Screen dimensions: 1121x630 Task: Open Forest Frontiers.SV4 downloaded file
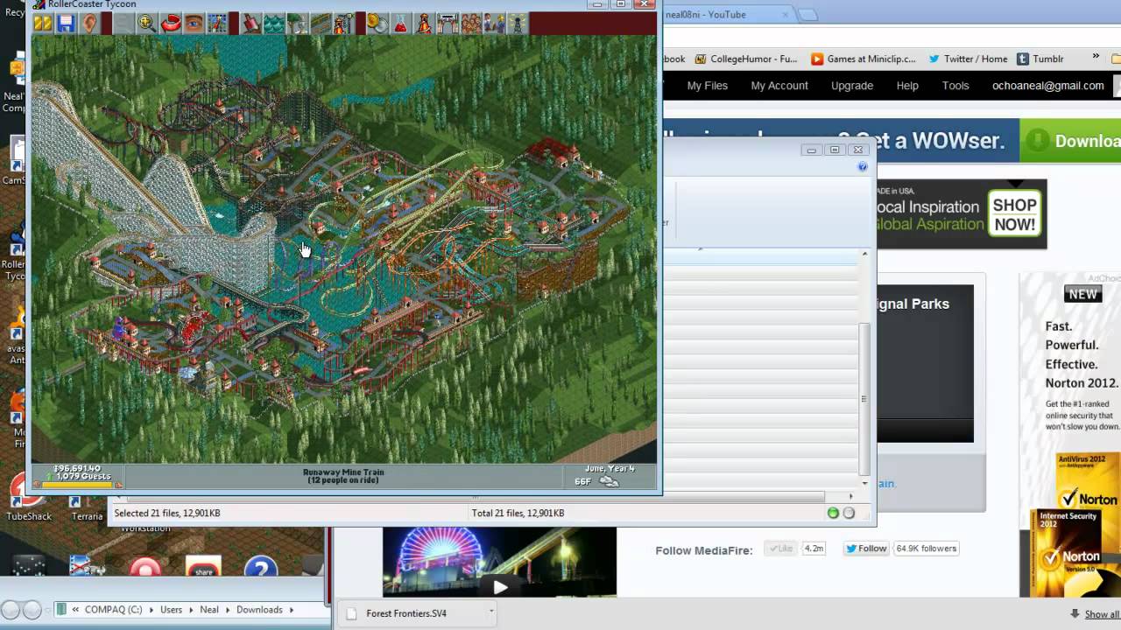[405, 613]
